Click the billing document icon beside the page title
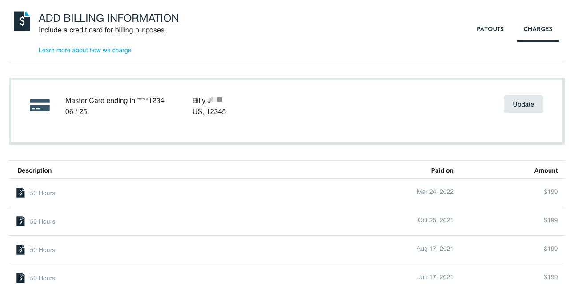The width and height of the screenshot is (586, 292). pyautogui.click(x=22, y=21)
